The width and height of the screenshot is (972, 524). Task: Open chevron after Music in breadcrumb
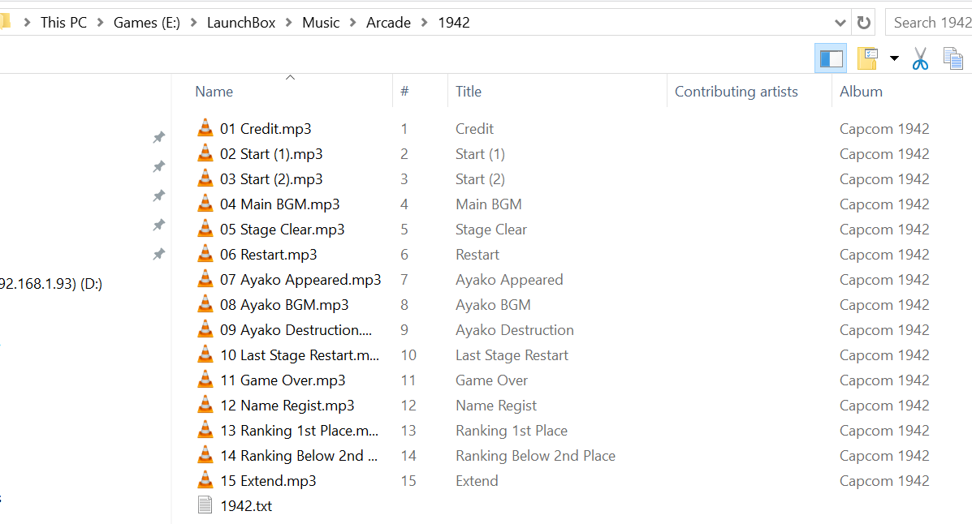pos(352,23)
